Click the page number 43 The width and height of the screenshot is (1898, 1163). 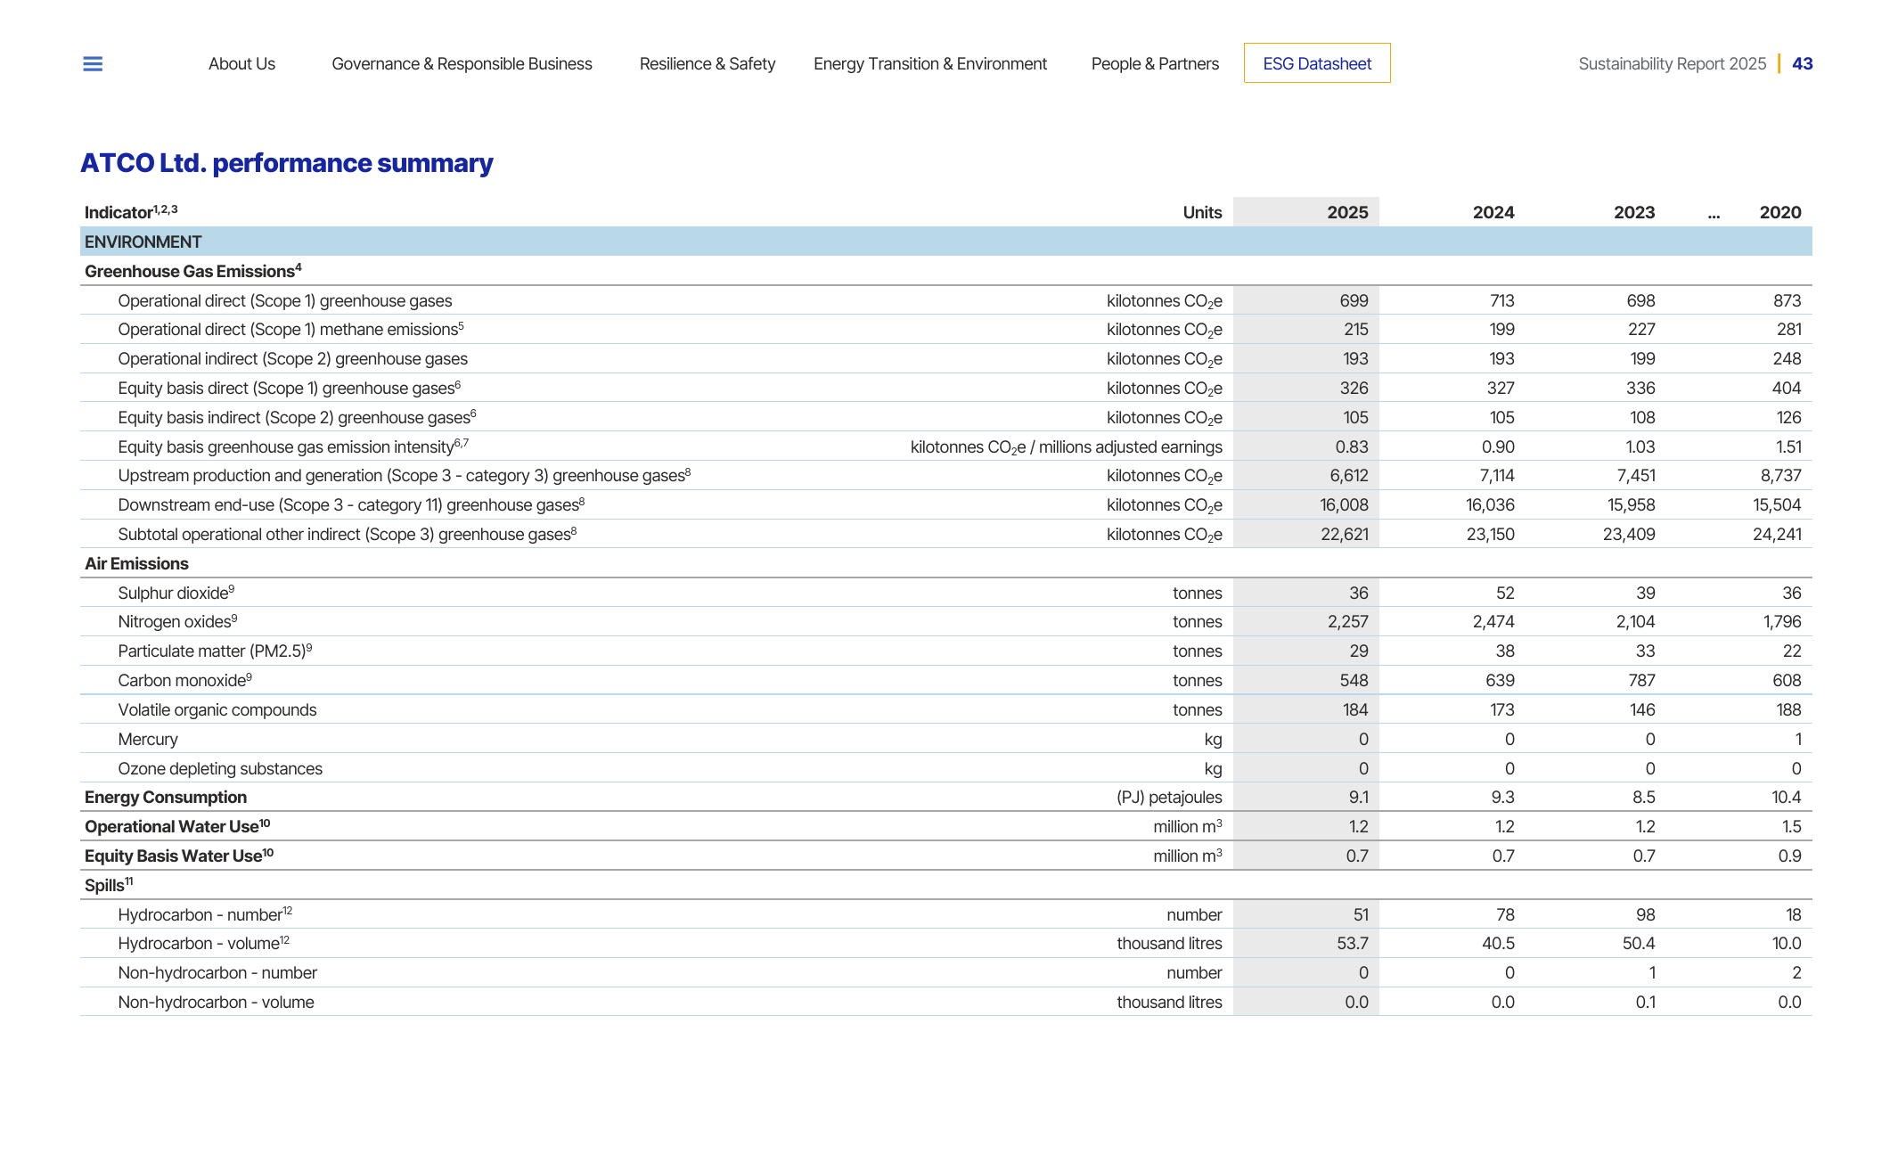click(1802, 64)
